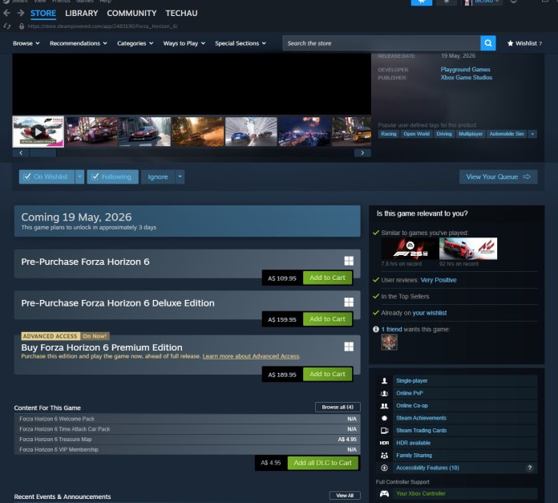Viewport: 558px width, 503px height.
Task: Play the official launch trailer thumbnail
Action: tap(38, 132)
